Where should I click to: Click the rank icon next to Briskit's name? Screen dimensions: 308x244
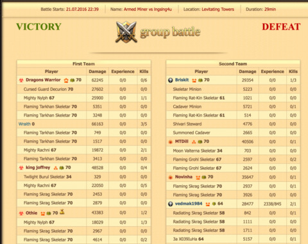click(194, 80)
